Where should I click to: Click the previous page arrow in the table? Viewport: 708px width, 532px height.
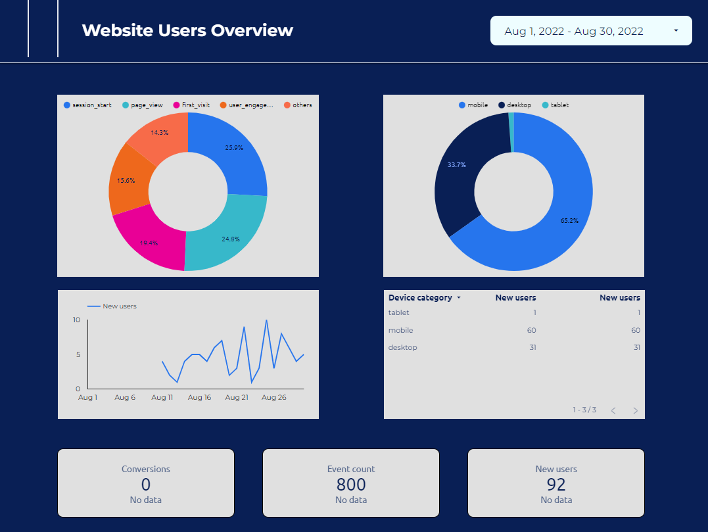(x=613, y=410)
